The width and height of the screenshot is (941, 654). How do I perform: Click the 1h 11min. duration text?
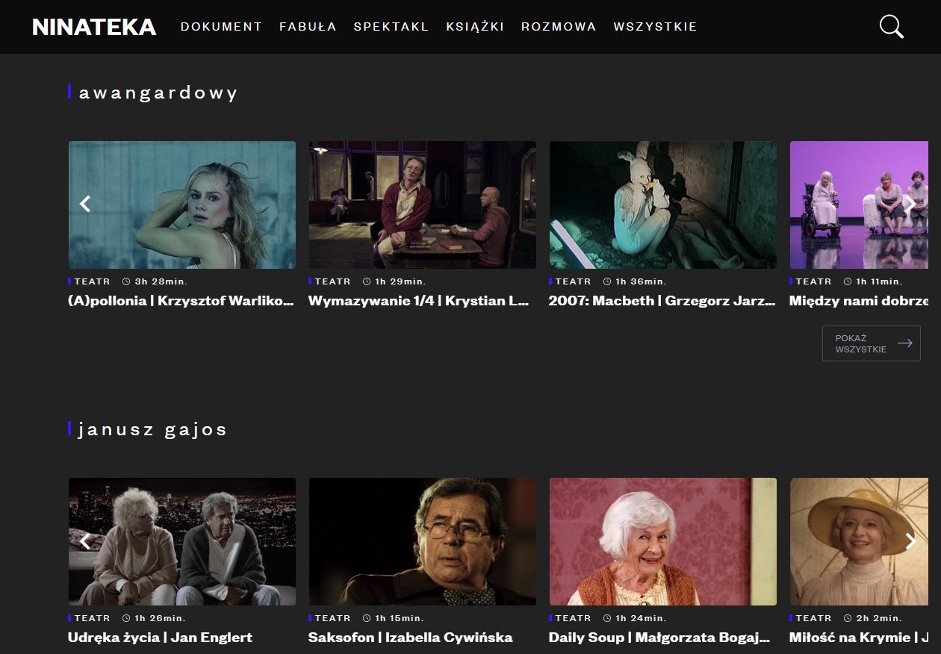pos(879,281)
